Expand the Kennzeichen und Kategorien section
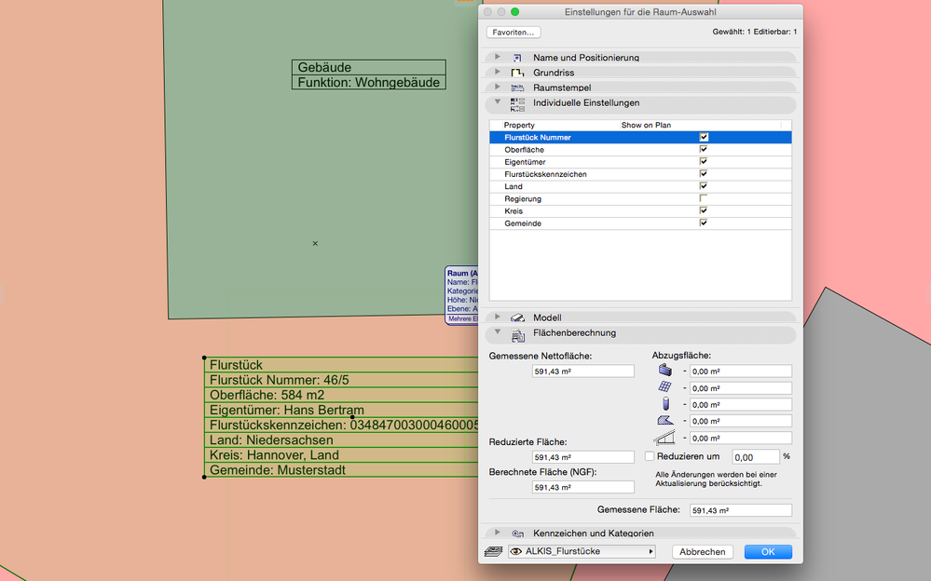 [x=498, y=533]
